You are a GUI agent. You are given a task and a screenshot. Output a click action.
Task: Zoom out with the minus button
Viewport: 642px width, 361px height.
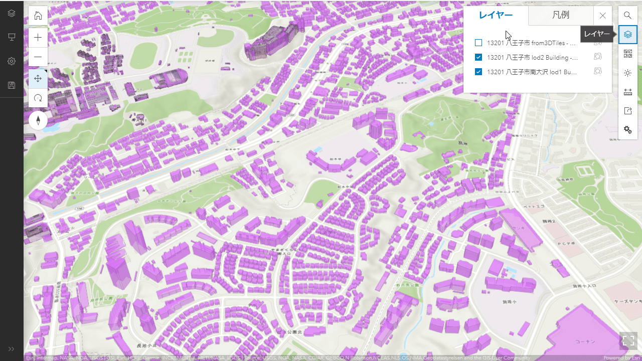pyautogui.click(x=38, y=57)
